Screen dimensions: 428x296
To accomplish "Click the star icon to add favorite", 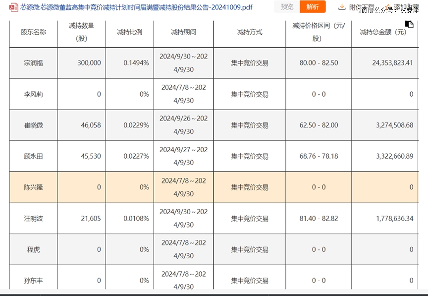I will [388, 7].
